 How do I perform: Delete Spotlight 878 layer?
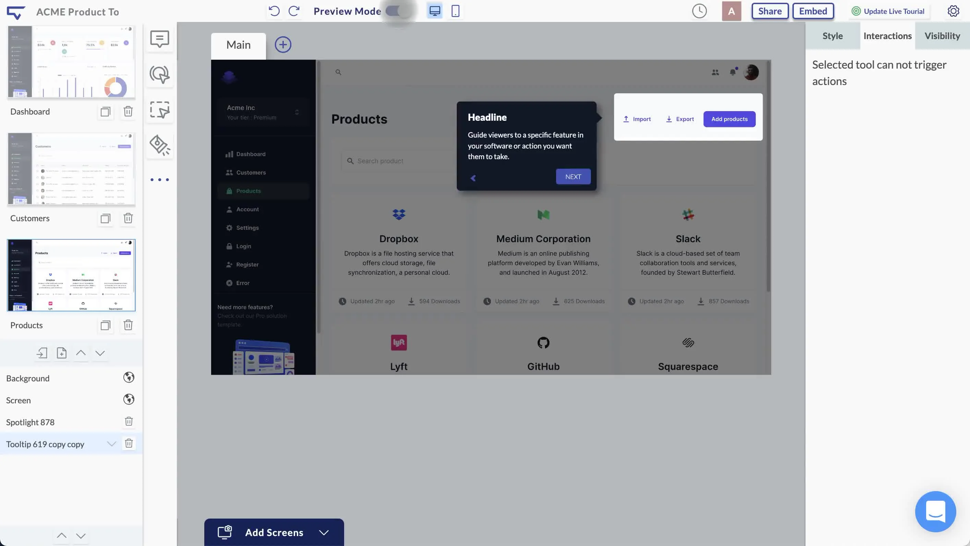click(x=129, y=422)
